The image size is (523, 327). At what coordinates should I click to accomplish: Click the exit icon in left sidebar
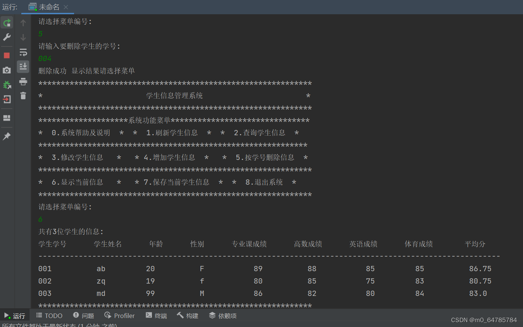click(x=7, y=99)
